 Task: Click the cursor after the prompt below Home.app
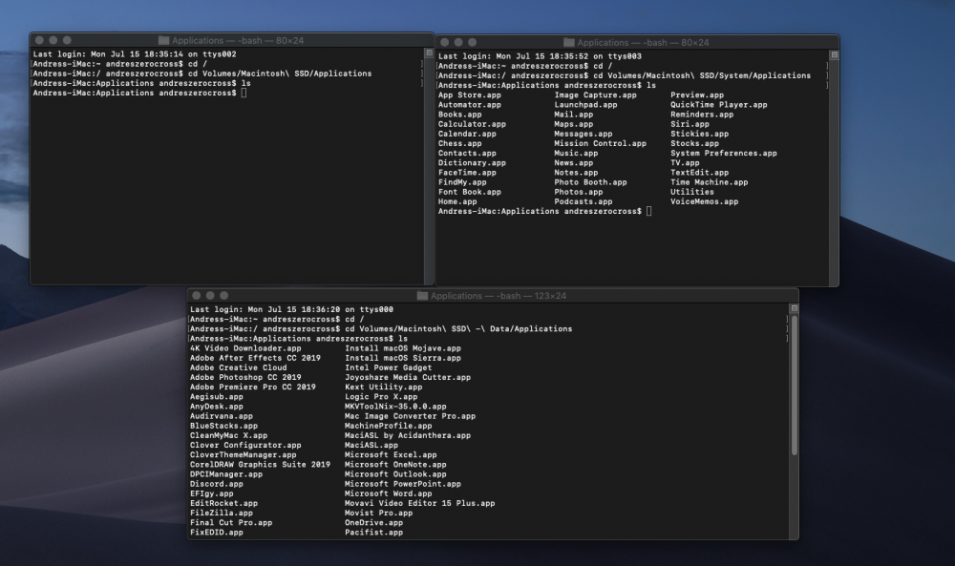click(x=648, y=211)
